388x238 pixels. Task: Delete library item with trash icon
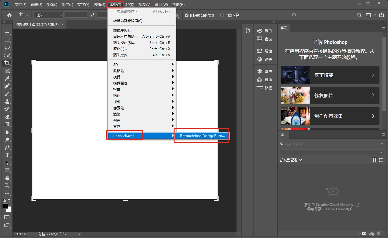pos(379,233)
